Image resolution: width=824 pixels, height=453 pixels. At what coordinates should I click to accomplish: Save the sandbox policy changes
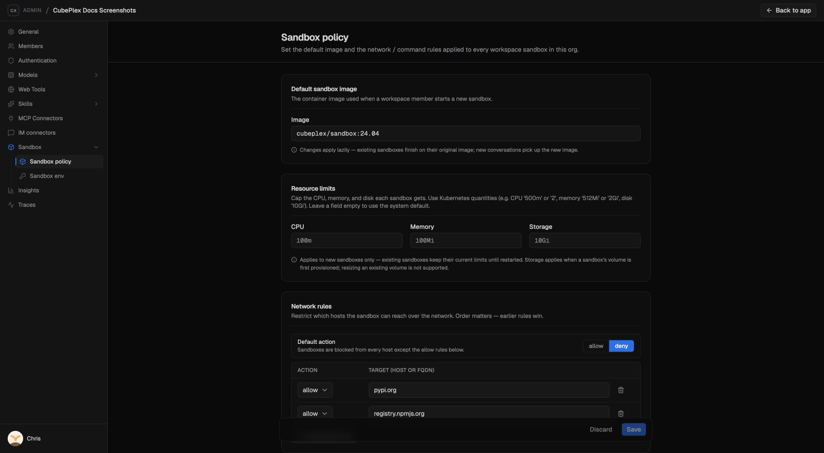pos(634,429)
